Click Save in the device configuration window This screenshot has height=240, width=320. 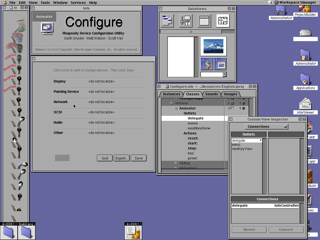(138, 158)
